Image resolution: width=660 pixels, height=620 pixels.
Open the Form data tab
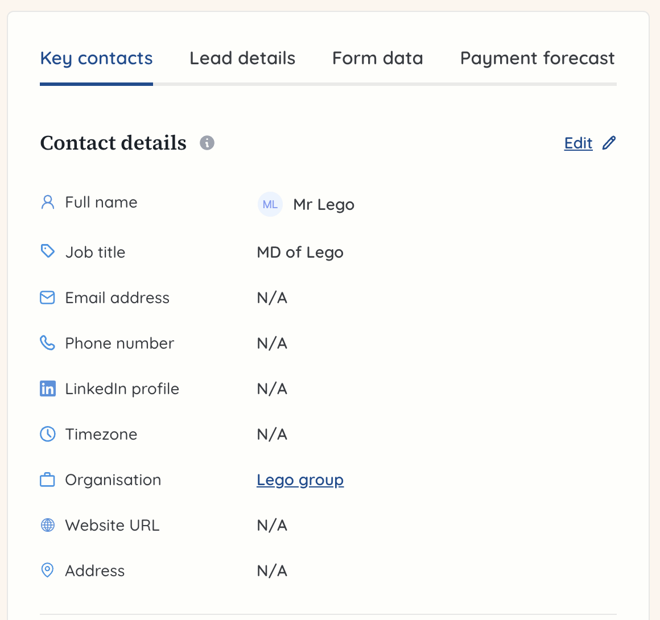(x=377, y=58)
